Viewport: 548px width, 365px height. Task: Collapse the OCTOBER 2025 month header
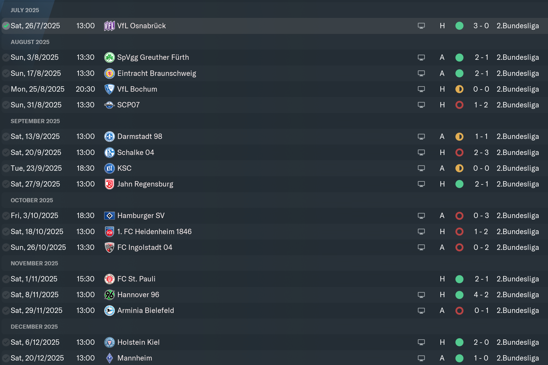pyautogui.click(x=32, y=200)
